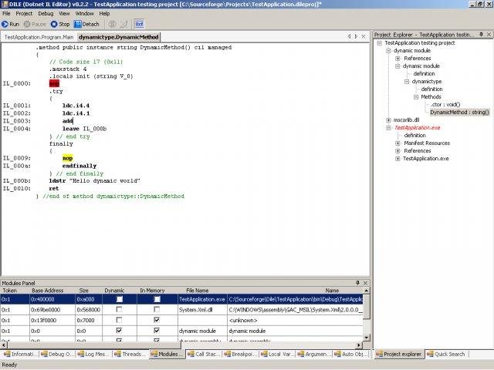Viewport: 494px width, 370px height.
Task: Pin the Project Explorer panel
Action: pos(480,35)
